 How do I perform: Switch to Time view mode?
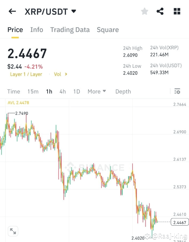pos(14,91)
